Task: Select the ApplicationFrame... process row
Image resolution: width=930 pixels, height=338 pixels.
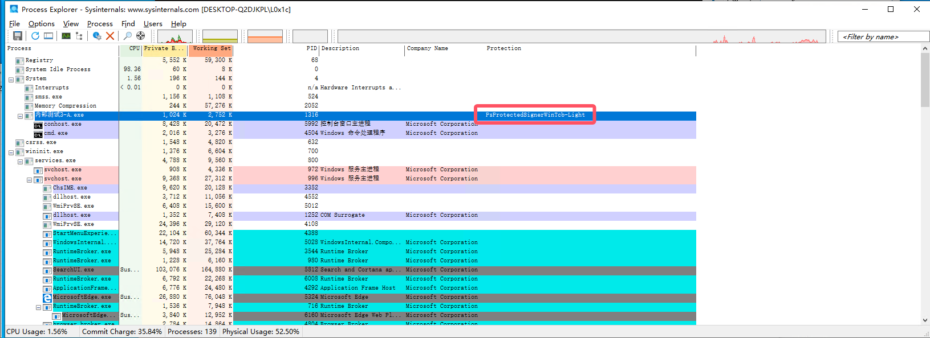Action: (351, 288)
